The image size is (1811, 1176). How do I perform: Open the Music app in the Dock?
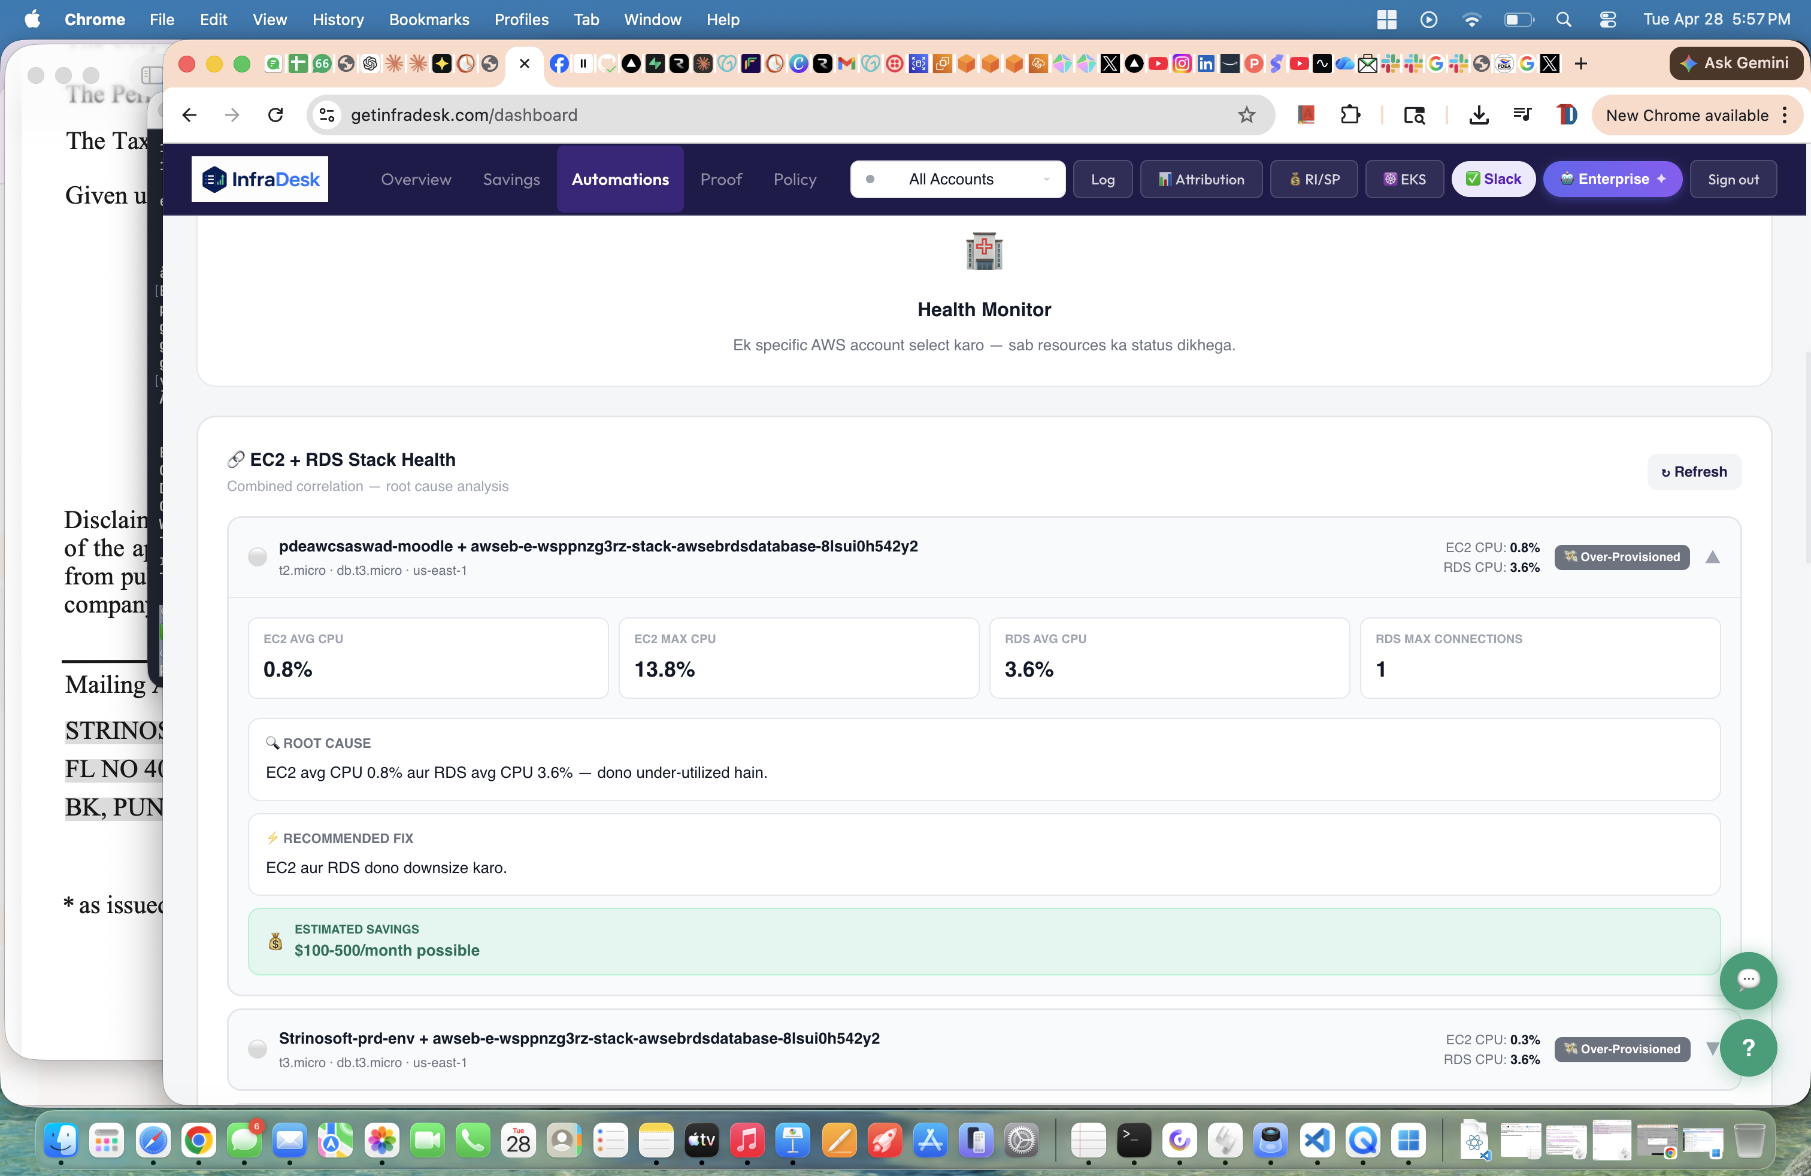tap(747, 1140)
